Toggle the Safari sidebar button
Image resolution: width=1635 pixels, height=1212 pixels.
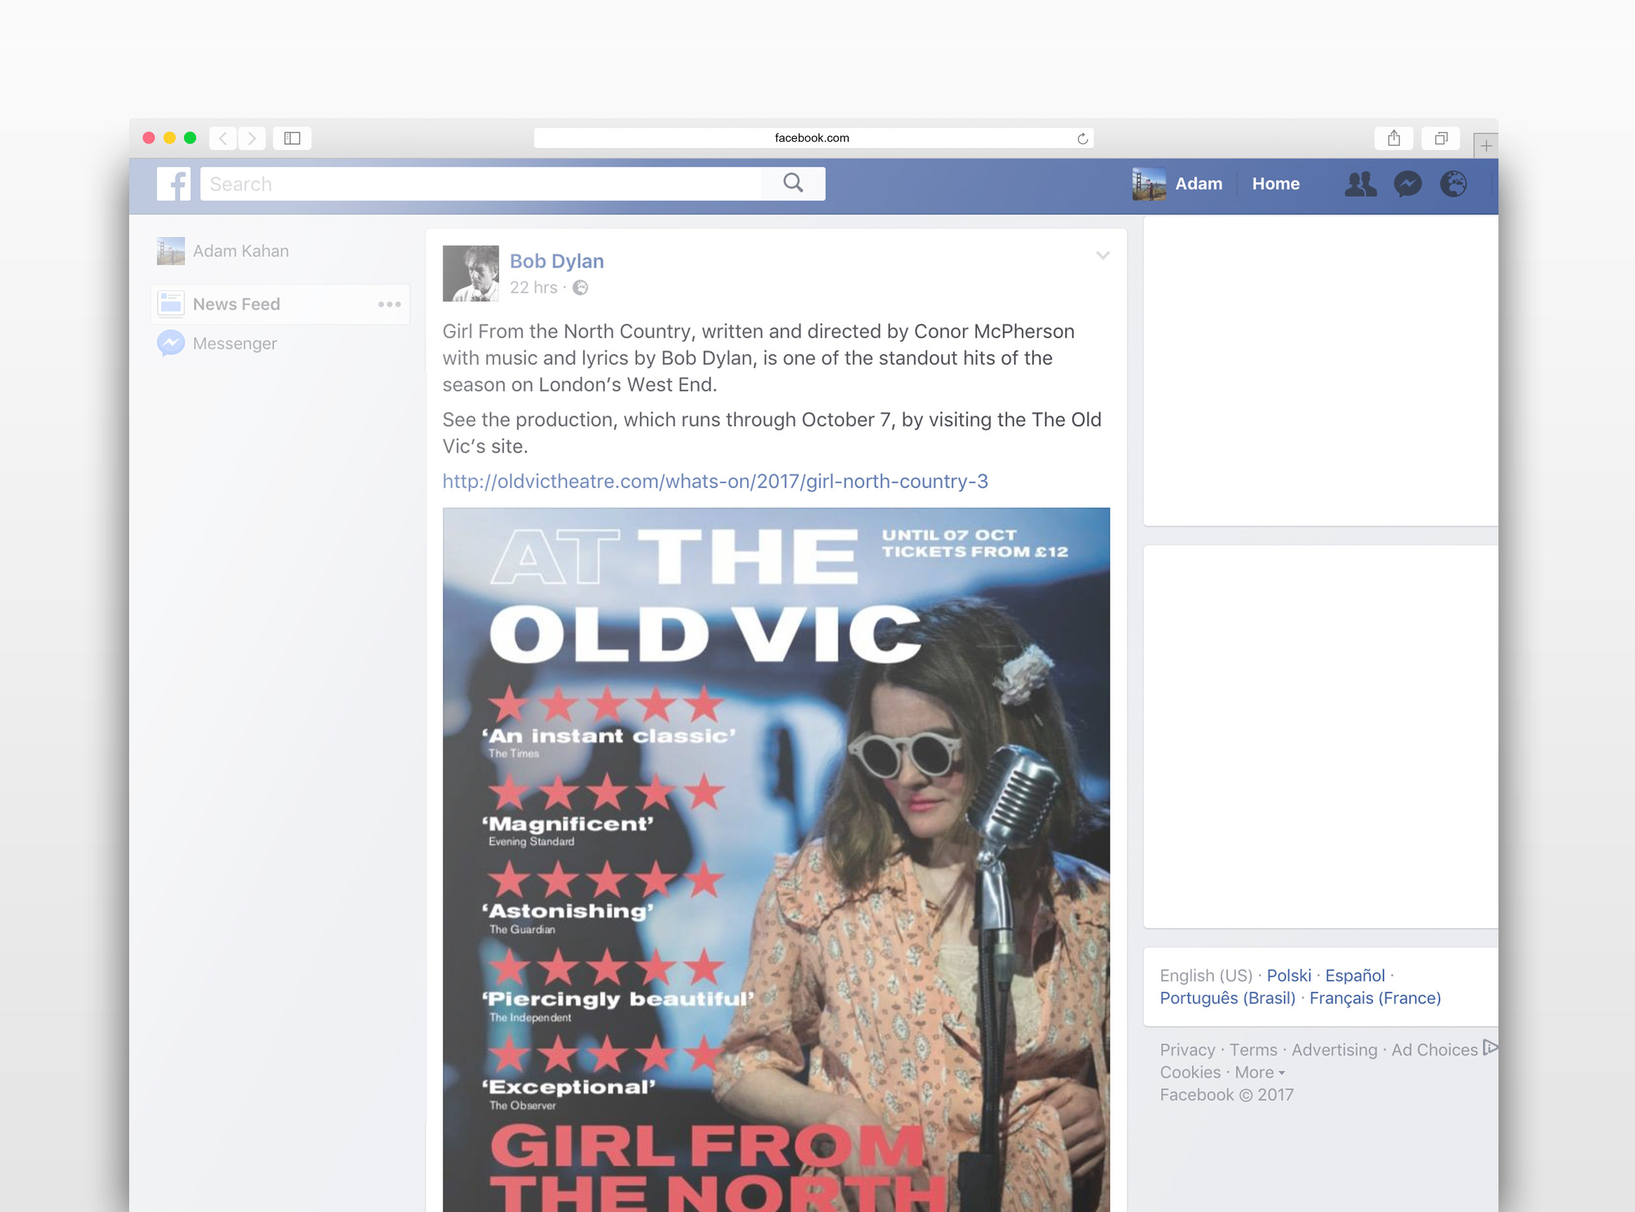[x=292, y=138]
